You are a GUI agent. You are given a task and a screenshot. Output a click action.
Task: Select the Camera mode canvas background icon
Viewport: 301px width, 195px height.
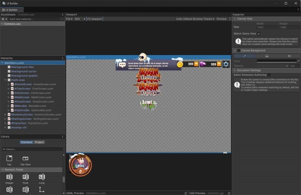pos(289,56)
